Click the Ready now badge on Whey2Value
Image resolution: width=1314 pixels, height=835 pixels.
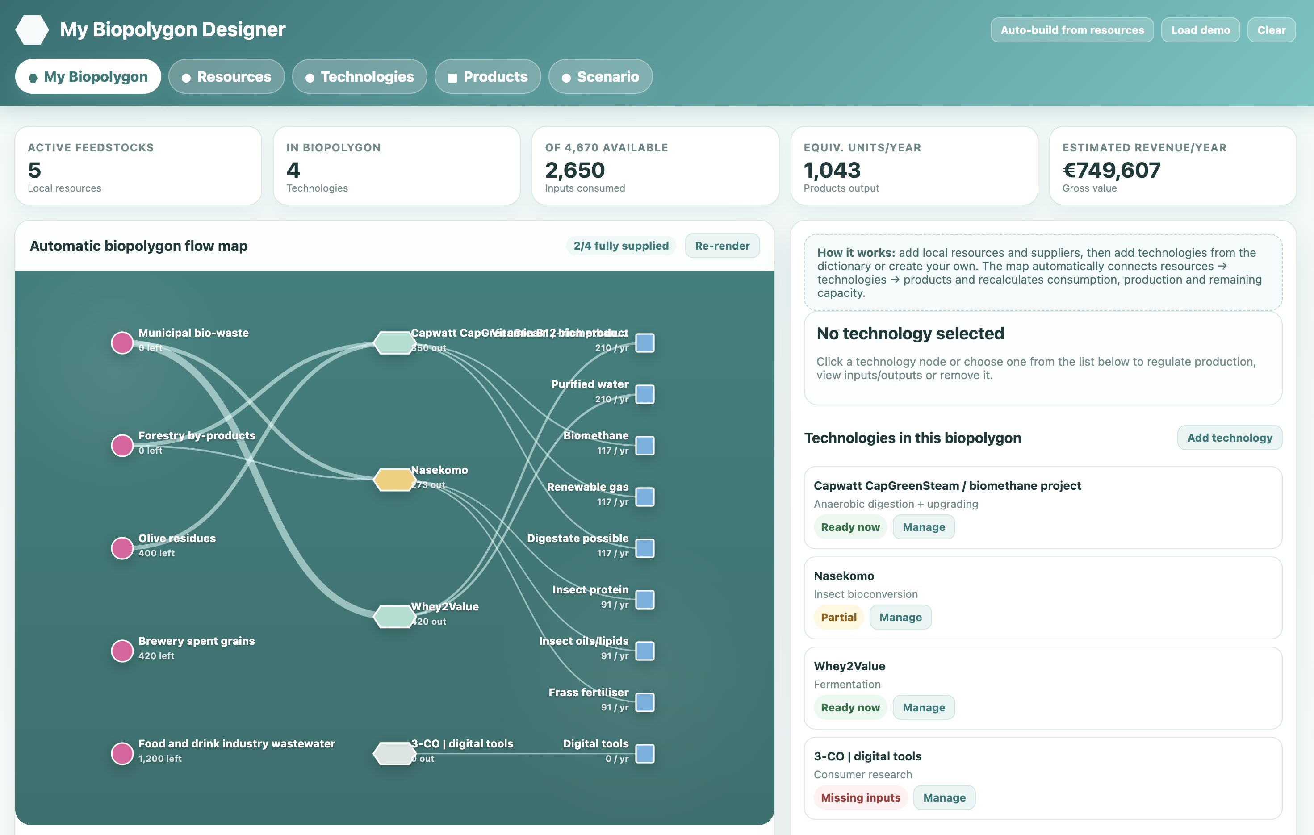point(849,707)
